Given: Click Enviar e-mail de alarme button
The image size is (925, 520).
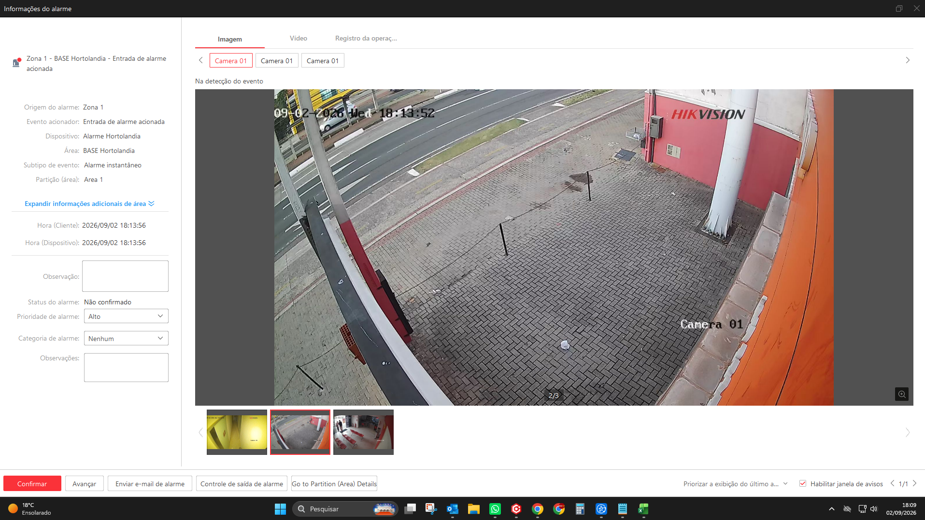Looking at the screenshot, I should (x=150, y=483).
